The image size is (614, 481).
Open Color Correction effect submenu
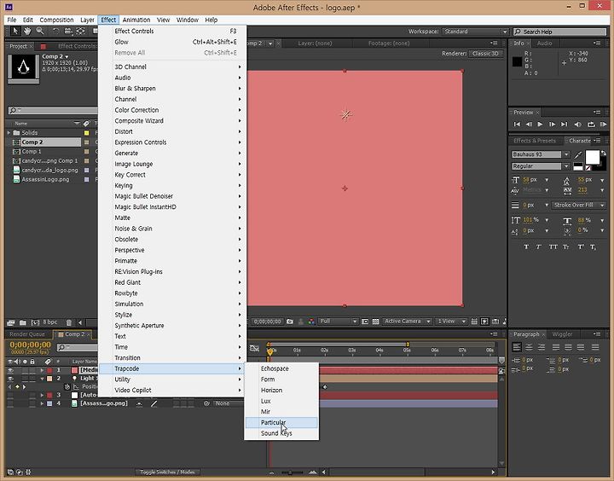[172, 110]
